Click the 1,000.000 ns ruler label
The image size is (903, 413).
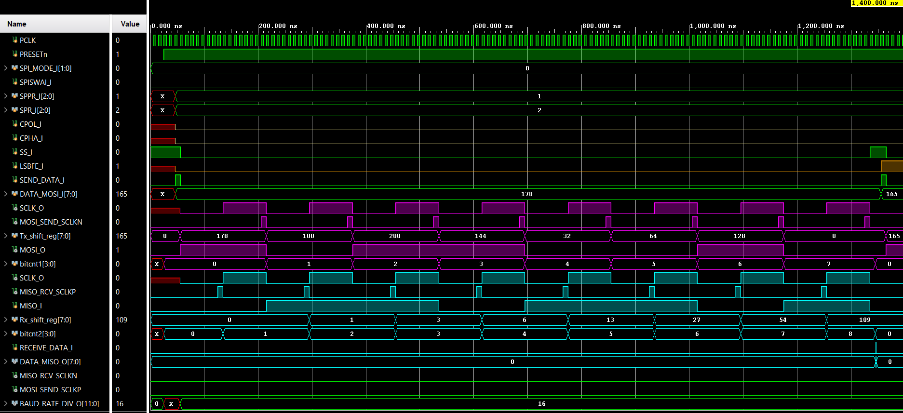point(713,26)
